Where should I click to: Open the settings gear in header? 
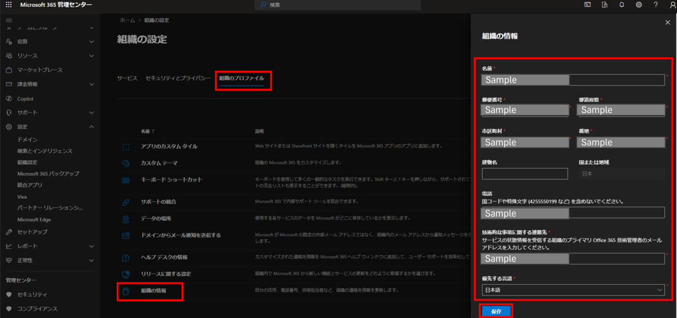[x=639, y=5]
